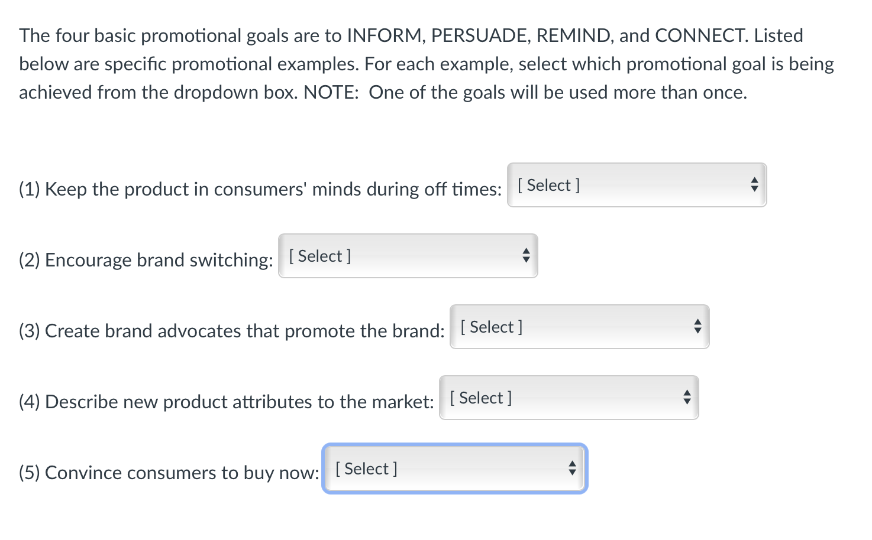872x540 pixels.
Task: Open the dropdown for question 2
Action: tap(408, 256)
